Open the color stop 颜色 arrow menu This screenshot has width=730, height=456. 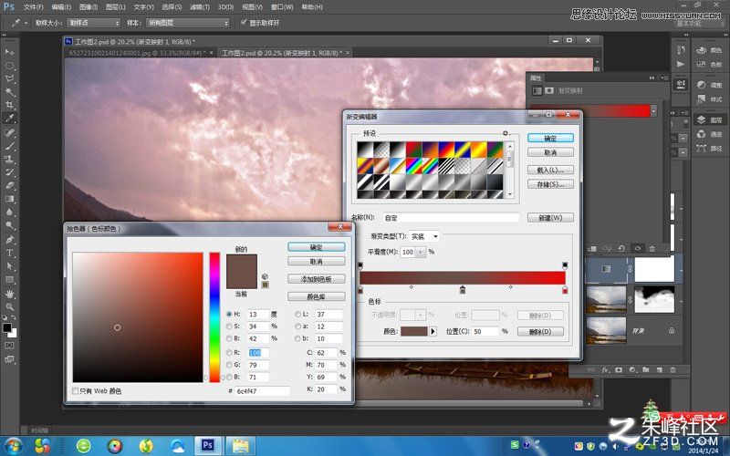tap(433, 331)
